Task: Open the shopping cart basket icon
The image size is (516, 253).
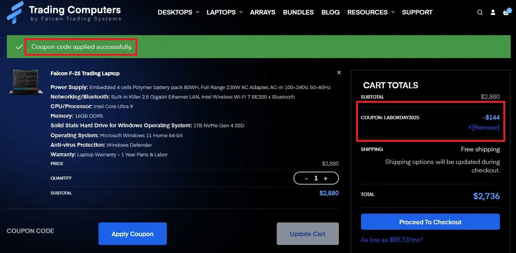Action: (506, 12)
